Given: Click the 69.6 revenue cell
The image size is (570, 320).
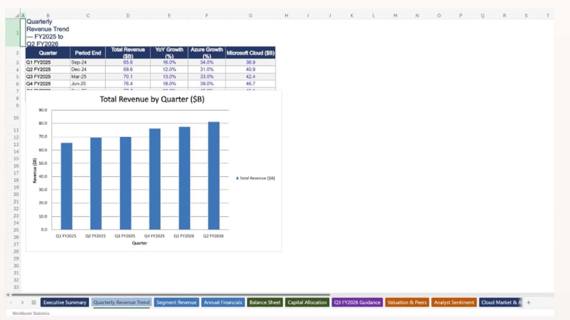Looking at the screenshot, I should coord(128,69).
